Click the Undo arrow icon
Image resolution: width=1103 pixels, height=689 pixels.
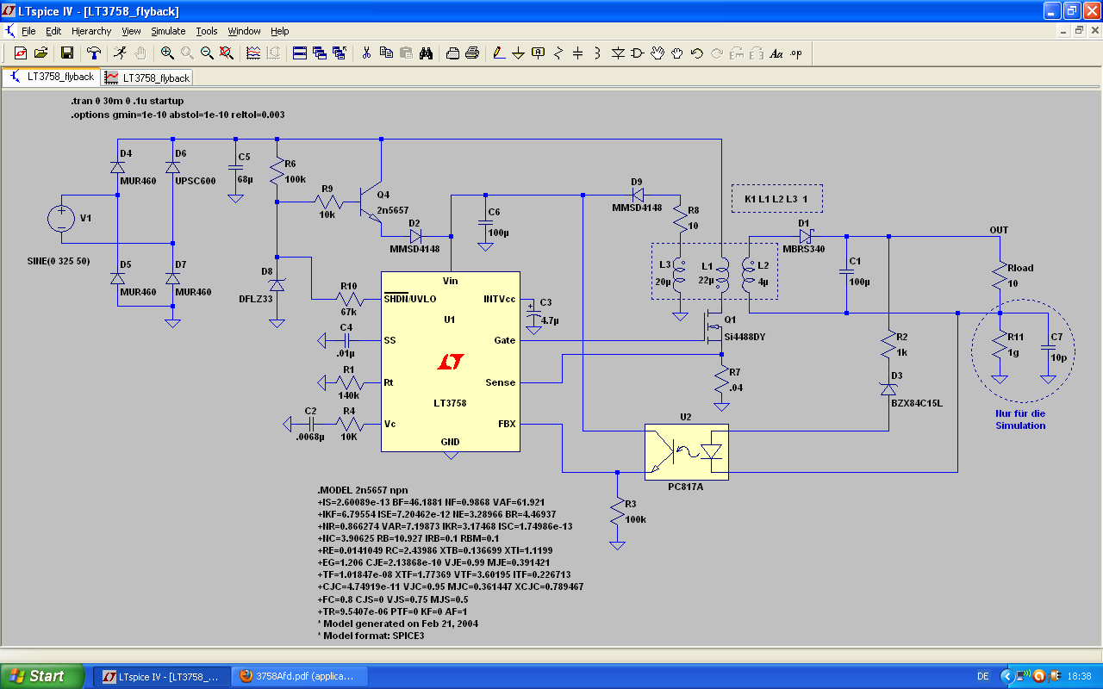click(x=697, y=53)
